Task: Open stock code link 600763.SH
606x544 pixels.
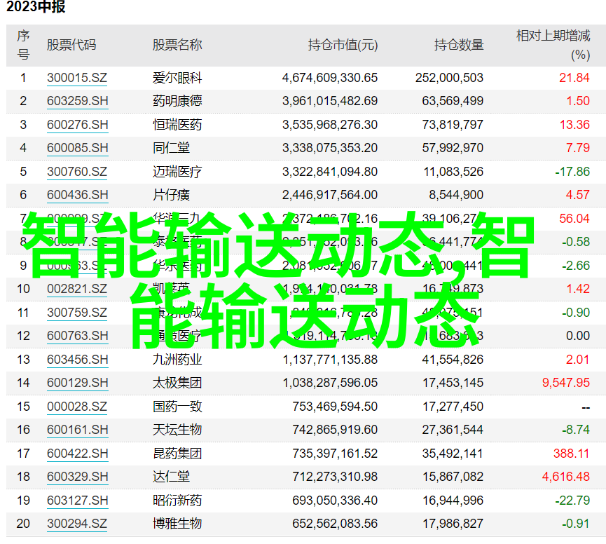Action: coord(78,336)
